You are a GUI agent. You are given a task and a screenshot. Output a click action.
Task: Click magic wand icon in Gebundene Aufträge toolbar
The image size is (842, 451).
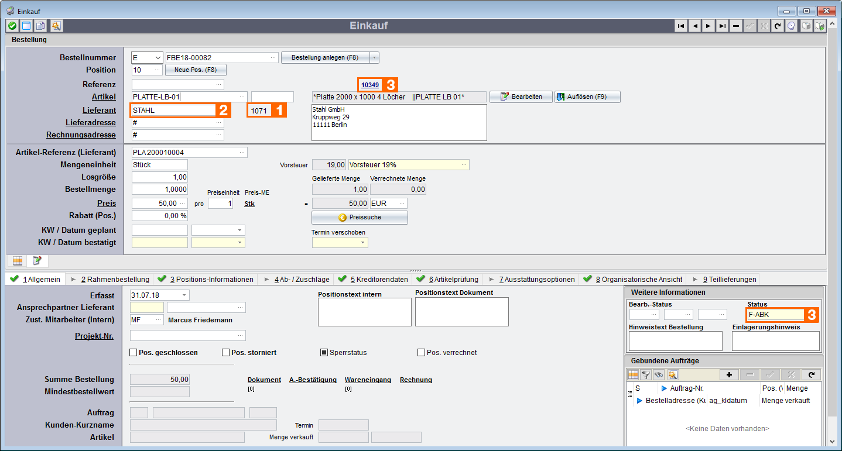[x=673, y=375]
